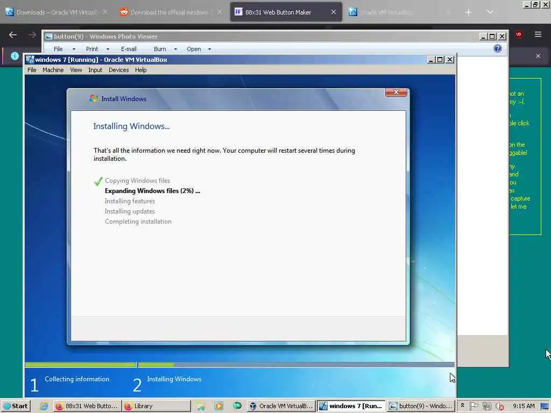The image size is (551, 413).
Task: Switch to Library Firefox taskbar button
Action: pyautogui.click(x=157, y=406)
